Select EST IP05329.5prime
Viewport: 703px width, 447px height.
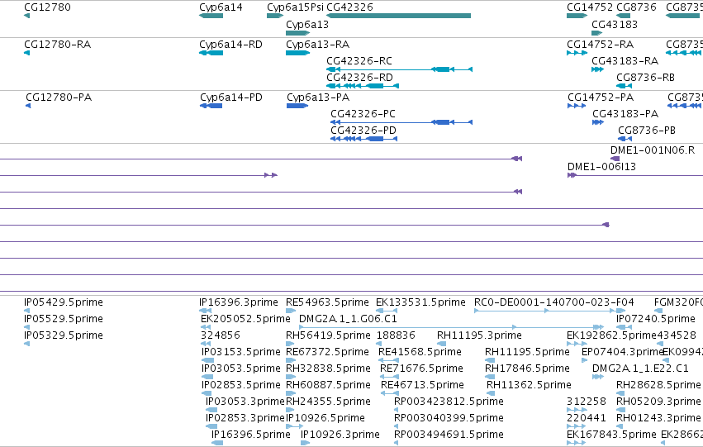coord(27,344)
